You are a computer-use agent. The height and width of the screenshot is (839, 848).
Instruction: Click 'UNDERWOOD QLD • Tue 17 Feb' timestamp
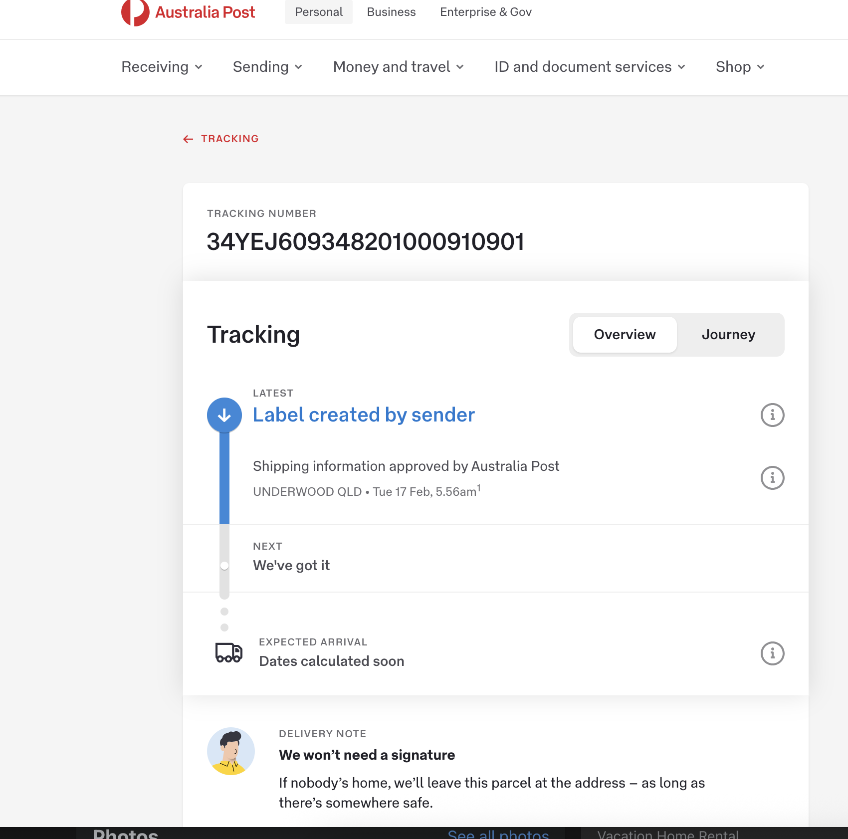pyautogui.click(x=367, y=491)
